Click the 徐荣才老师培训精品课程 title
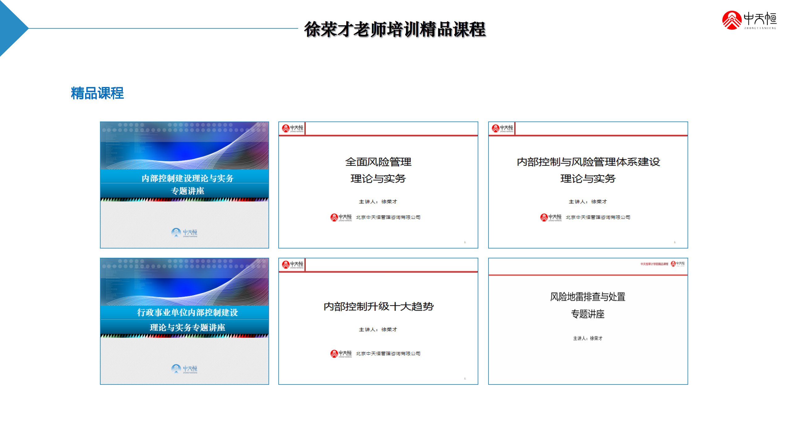790x444 pixels. pos(395,30)
